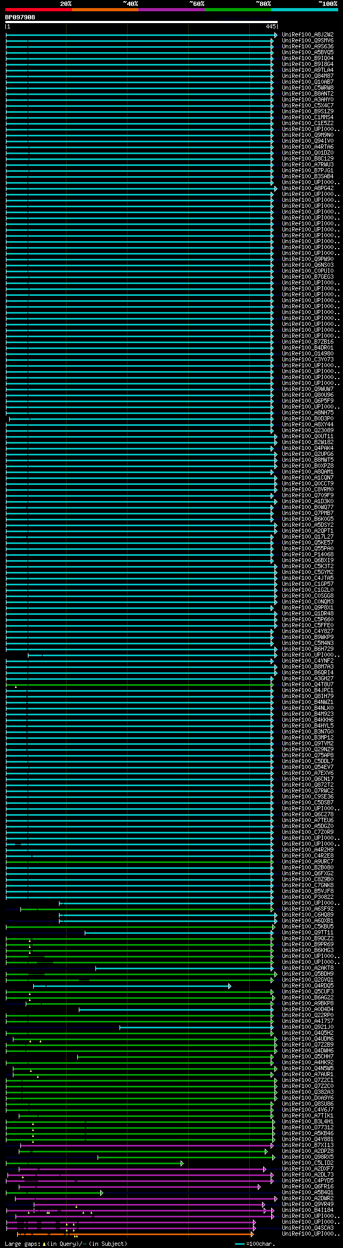Select the UniRef100_B7PJG1 label
343x1248 pixels.
pos(308,171)
